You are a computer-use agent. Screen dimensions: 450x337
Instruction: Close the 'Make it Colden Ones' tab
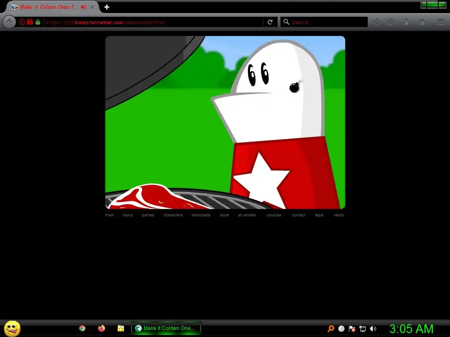(92, 7)
